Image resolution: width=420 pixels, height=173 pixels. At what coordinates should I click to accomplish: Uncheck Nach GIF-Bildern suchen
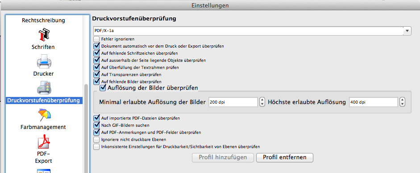tap(96, 125)
